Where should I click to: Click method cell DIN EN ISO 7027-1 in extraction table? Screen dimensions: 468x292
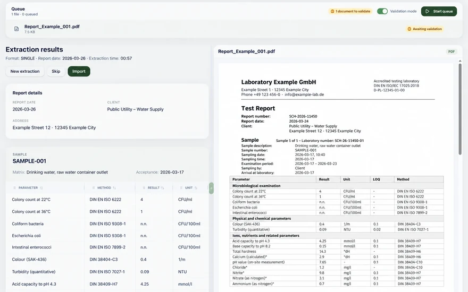click(107, 272)
